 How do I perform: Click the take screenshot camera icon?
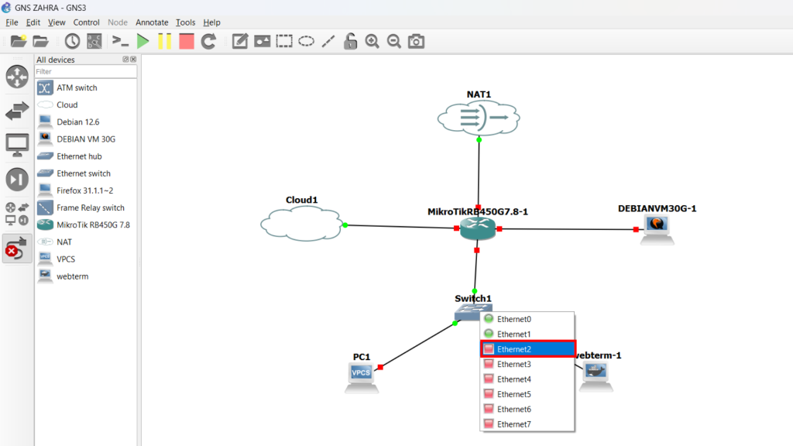(417, 42)
